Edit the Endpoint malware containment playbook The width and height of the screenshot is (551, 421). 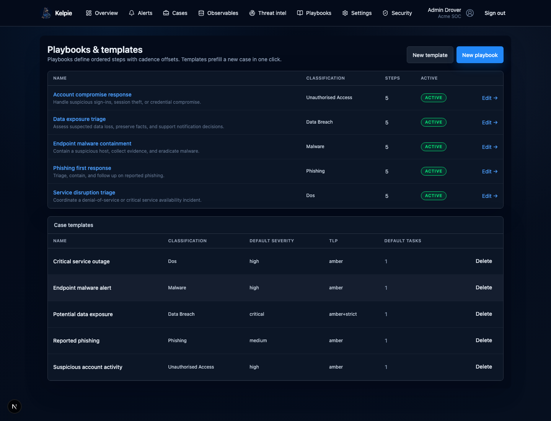tap(490, 147)
